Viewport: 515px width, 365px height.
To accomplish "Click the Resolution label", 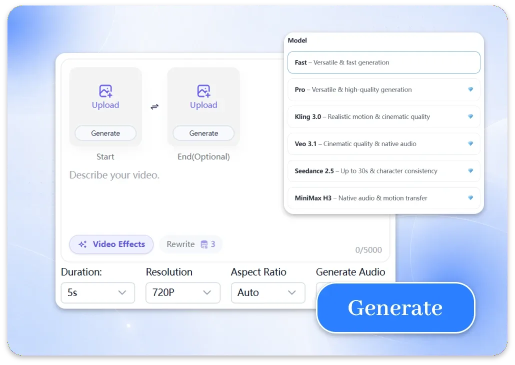I will tap(169, 272).
